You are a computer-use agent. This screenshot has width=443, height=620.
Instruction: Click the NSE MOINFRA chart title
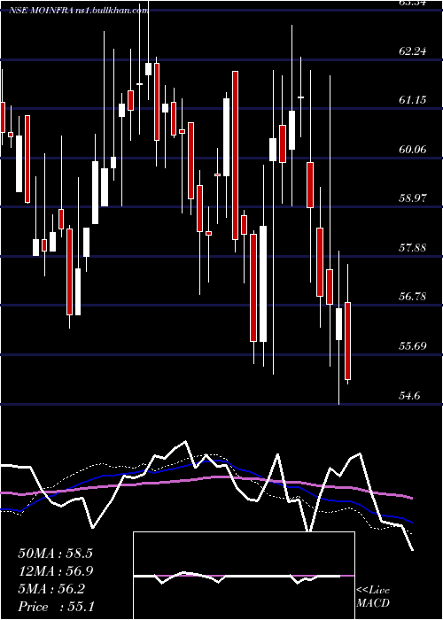pyautogui.click(x=79, y=11)
